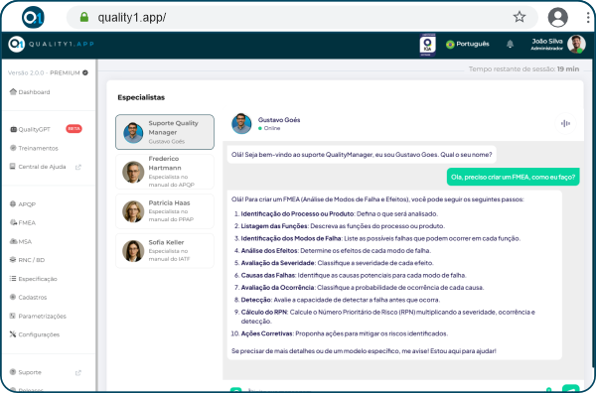Click the browser bookmark star icon
This screenshot has height=393, width=596.
[x=519, y=17]
